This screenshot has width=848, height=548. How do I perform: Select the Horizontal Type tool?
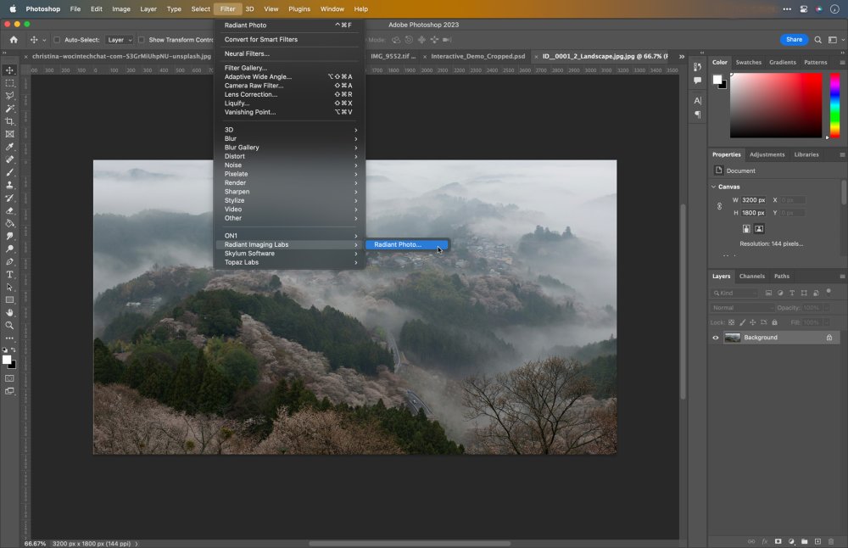11,274
